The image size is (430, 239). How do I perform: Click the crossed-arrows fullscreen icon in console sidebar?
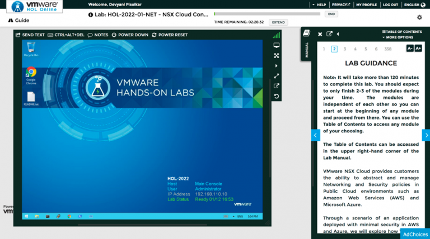point(277,55)
